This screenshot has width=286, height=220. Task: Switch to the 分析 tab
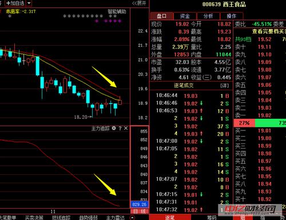[208, 16]
